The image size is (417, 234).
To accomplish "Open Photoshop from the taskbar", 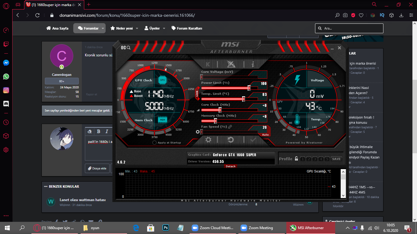I will pyautogui.click(x=166, y=228).
